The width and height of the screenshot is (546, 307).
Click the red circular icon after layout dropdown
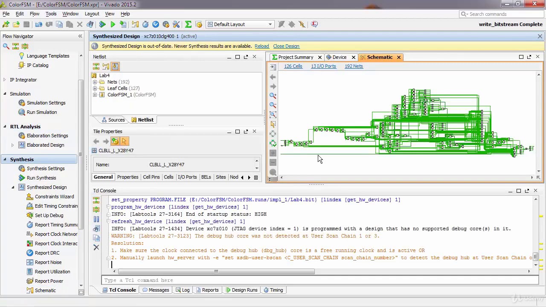pos(314,24)
